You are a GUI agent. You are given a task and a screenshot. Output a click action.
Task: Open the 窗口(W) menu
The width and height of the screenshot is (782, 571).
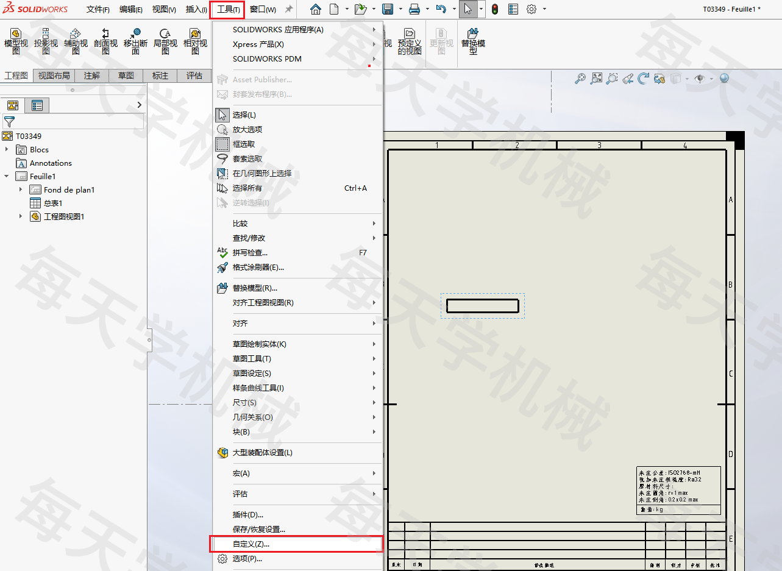pos(263,9)
